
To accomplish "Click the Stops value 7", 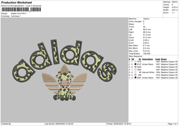I will pos(143,24).
